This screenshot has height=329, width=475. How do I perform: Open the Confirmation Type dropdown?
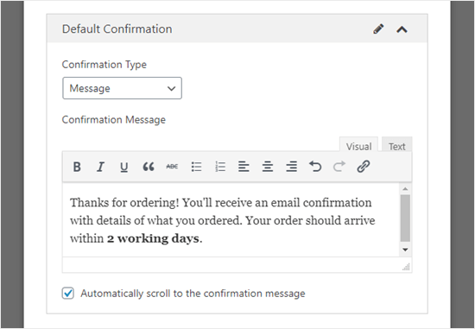pos(122,88)
